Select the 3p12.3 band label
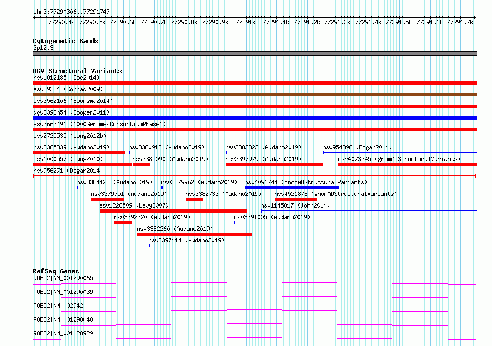 [43, 48]
